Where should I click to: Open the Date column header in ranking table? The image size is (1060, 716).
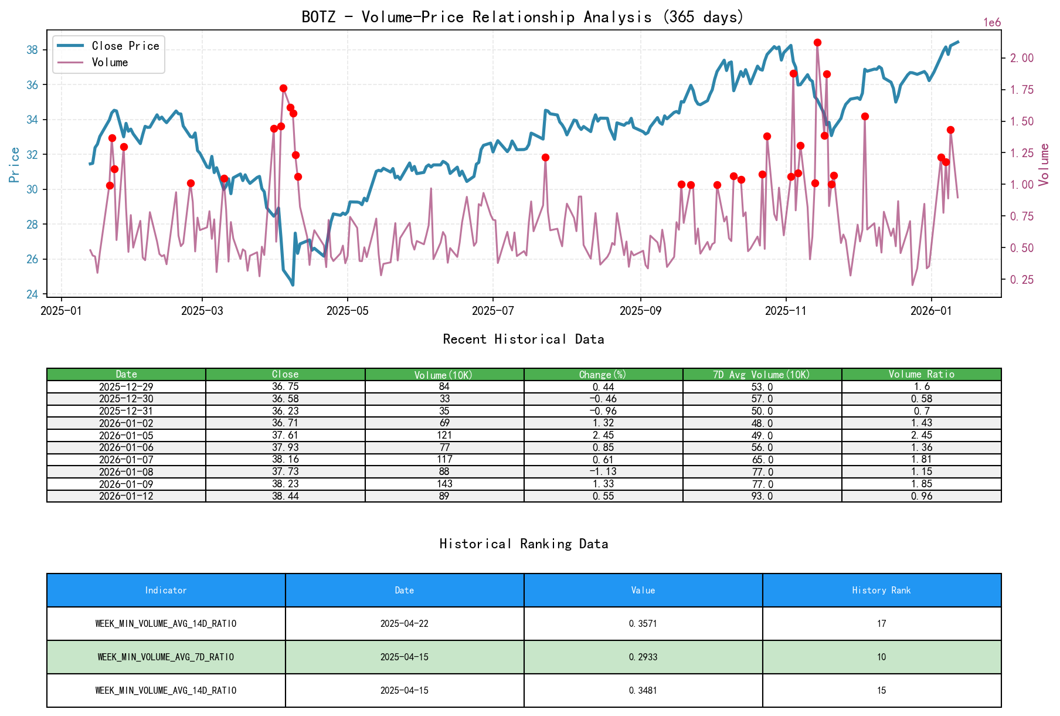click(x=405, y=591)
